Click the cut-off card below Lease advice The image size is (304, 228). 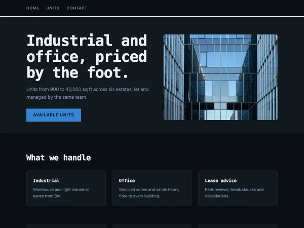coord(238,226)
